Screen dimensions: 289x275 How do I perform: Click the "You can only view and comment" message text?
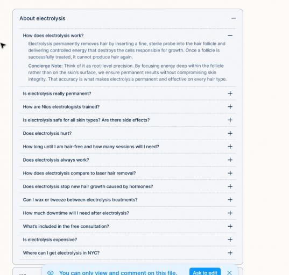118,273
